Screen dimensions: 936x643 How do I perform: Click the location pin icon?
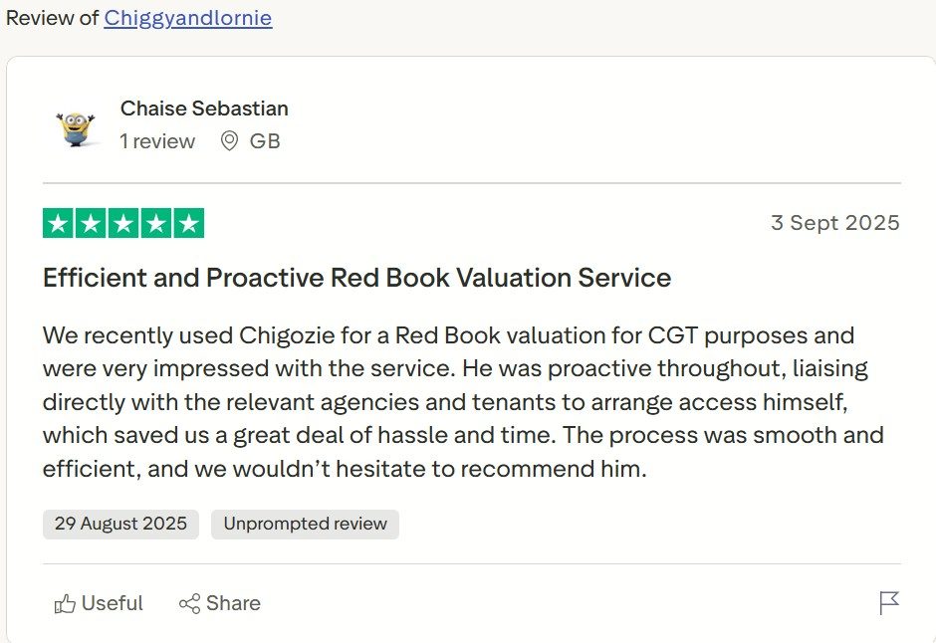[229, 141]
